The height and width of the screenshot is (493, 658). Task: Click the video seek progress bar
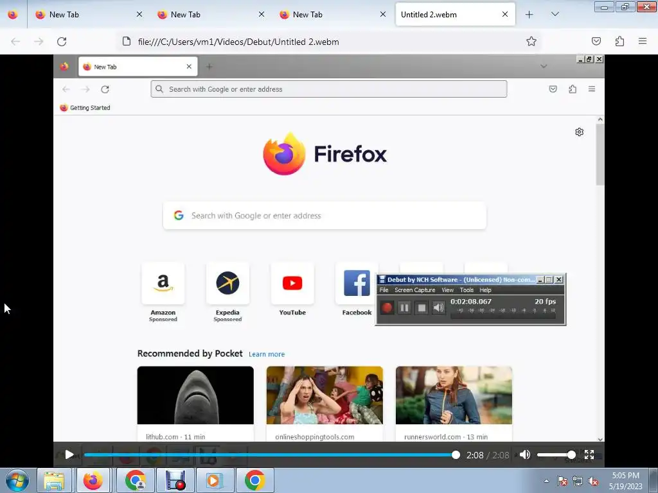click(269, 455)
